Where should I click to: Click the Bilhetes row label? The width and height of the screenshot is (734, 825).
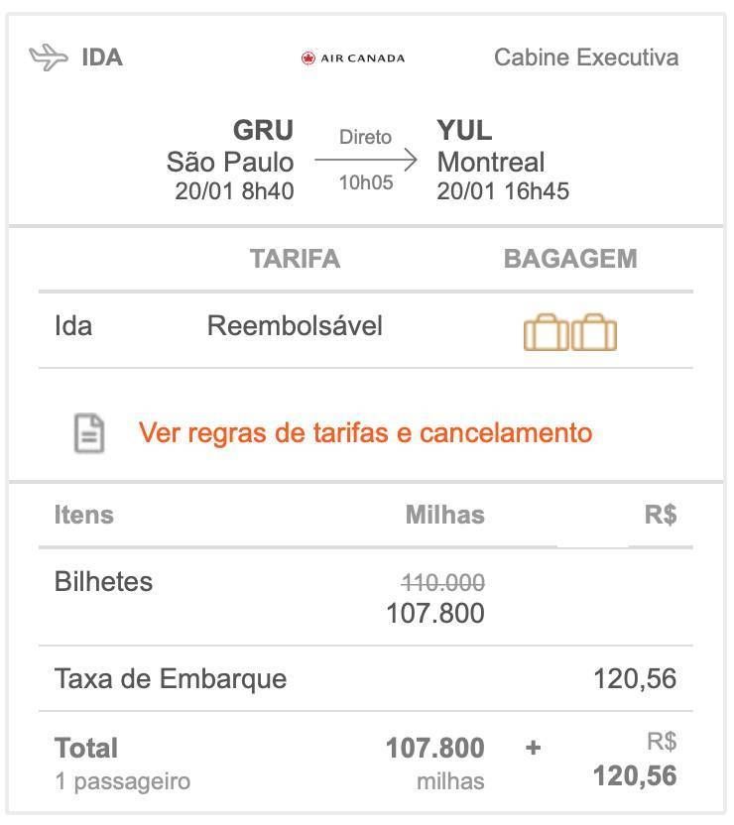pos(104,582)
